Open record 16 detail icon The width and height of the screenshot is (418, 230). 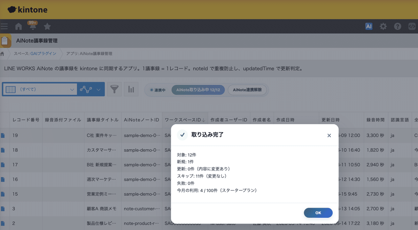pyautogui.click(x=3, y=179)
